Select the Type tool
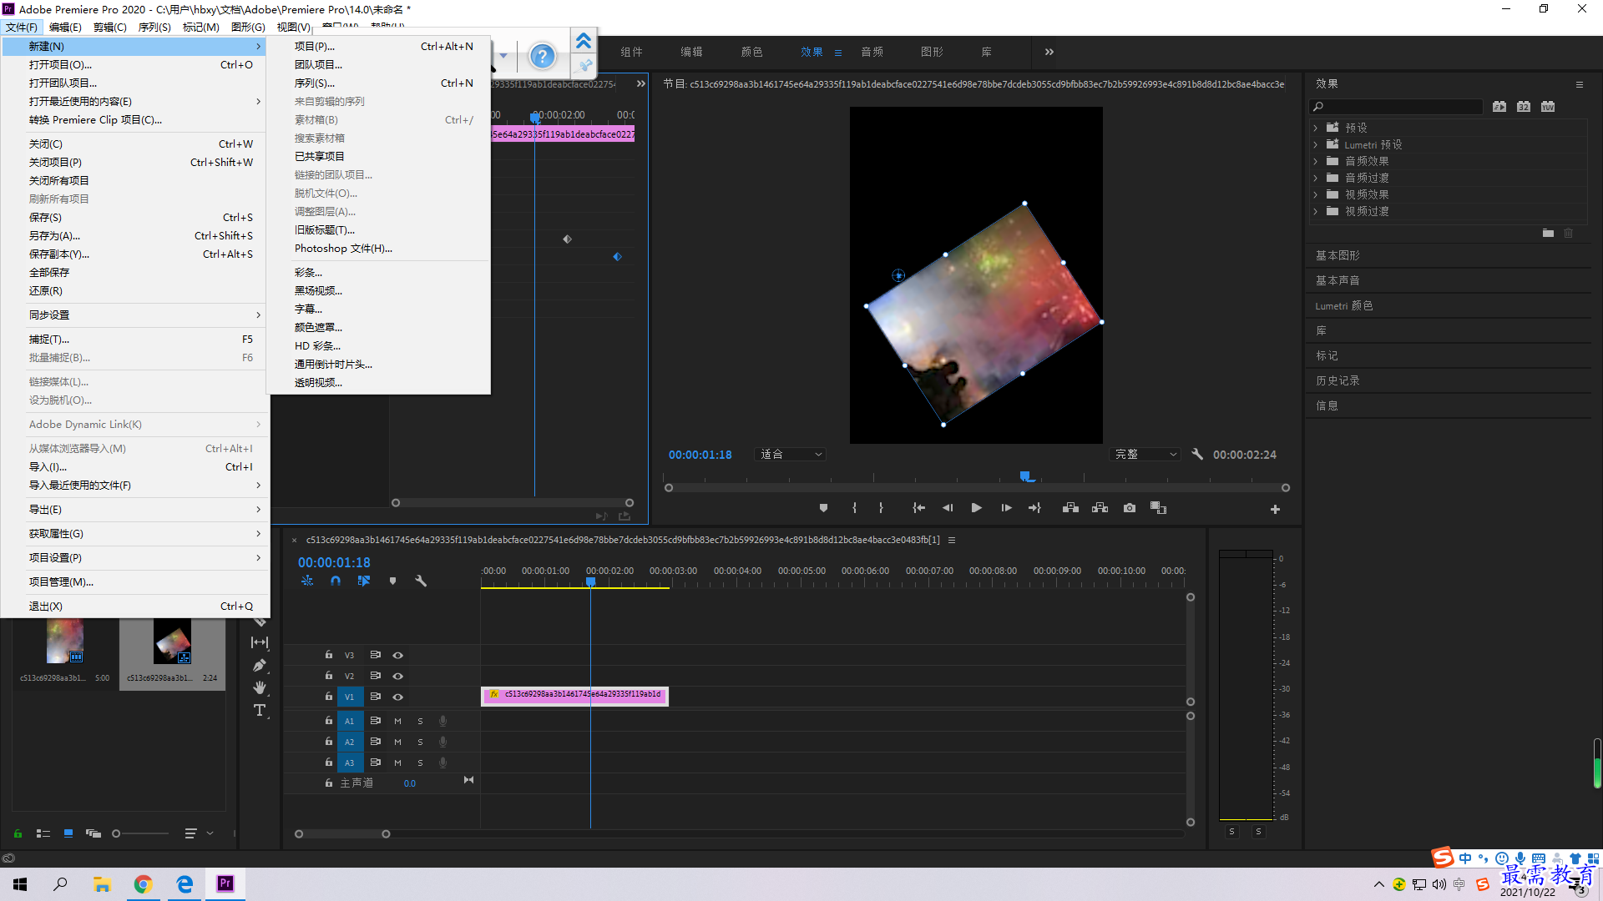Viewport: 1603px width, 901px height. tap(260, 711)
